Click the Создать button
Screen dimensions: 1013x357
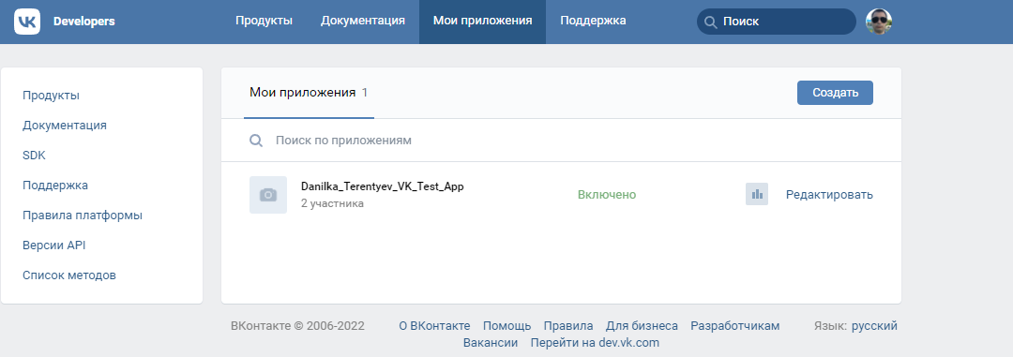836,93
